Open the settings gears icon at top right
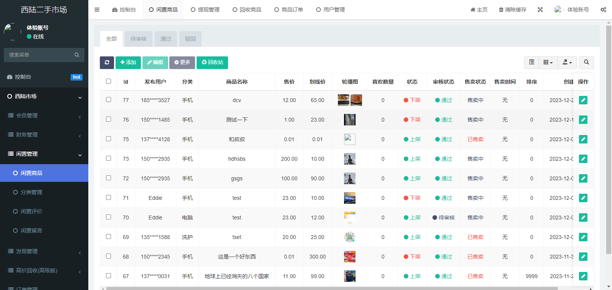 [603, 10]
